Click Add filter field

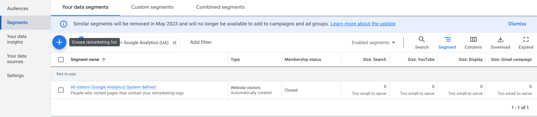[x=201, y=42]
